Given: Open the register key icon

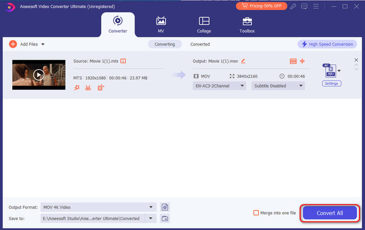Looking at the screenshot, I should 293,6.
